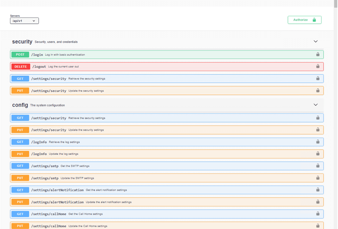This screenshot has width=338, height=229.
Task: Open /settings/alertNotification path in the GET row
Action: (57, 190)
